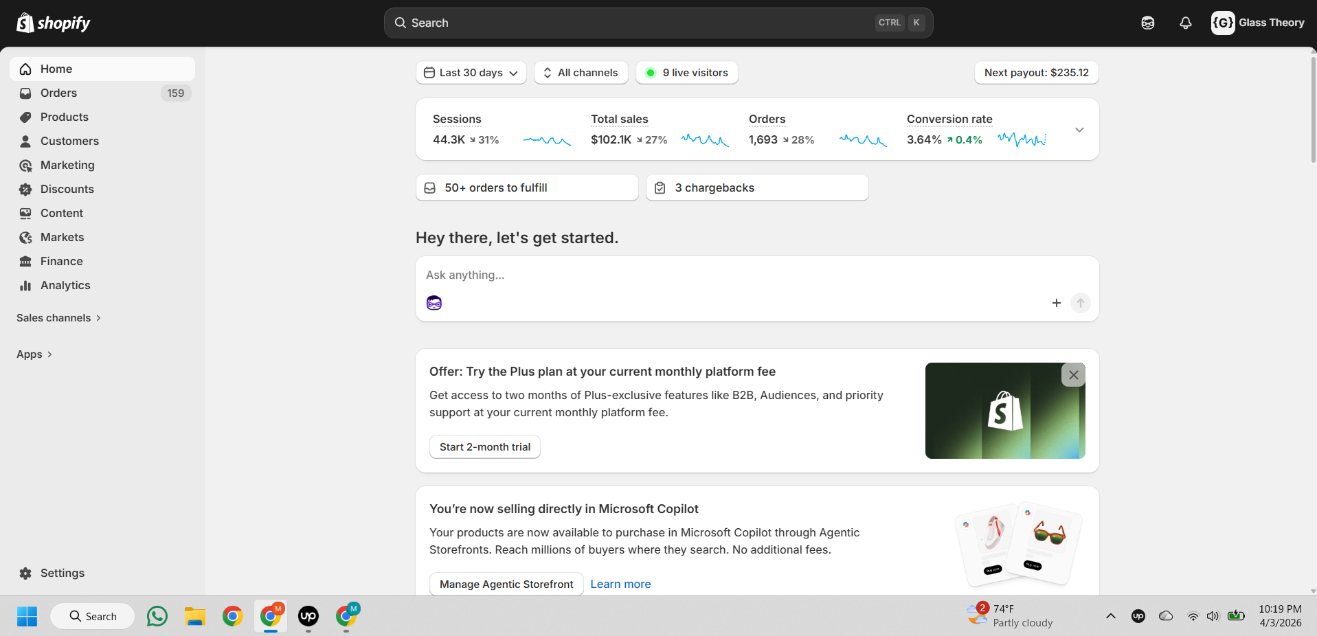Screen dimensions: 1317x636
Task: Open Orders metric in stats card
Action: 818,129
